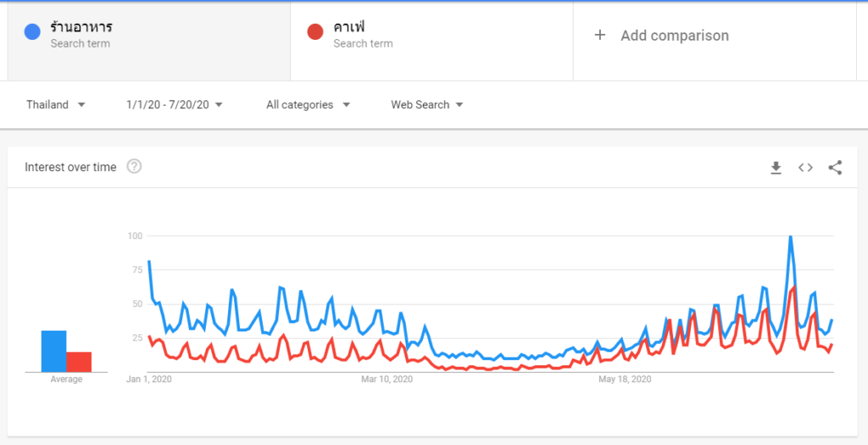Share the Interest over time chart
The image size is (868, 445).
point(835,168)
